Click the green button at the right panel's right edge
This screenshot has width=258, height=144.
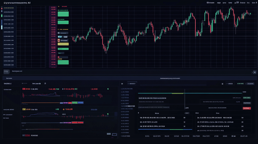(x=247, y=98)
